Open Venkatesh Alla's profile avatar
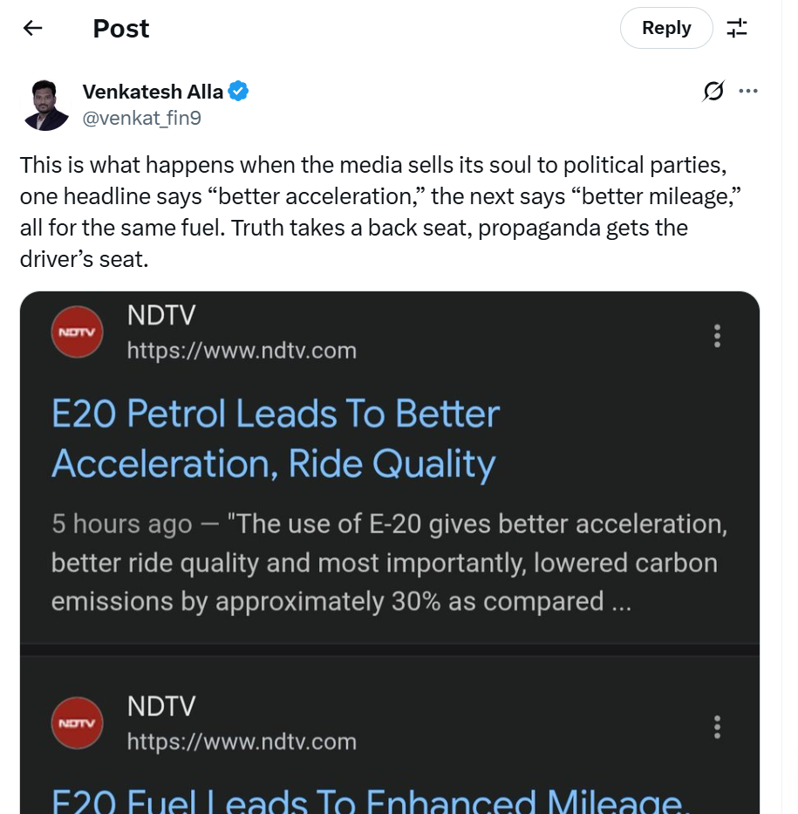The height and width of the screenshot is (814, 798). pyautogui.click(x=45, y=106)
